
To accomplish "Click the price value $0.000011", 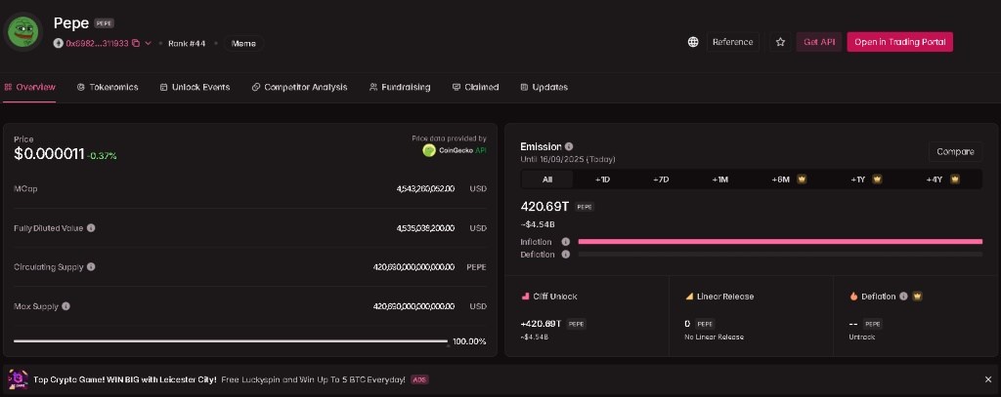I will (x=49, y=153).
